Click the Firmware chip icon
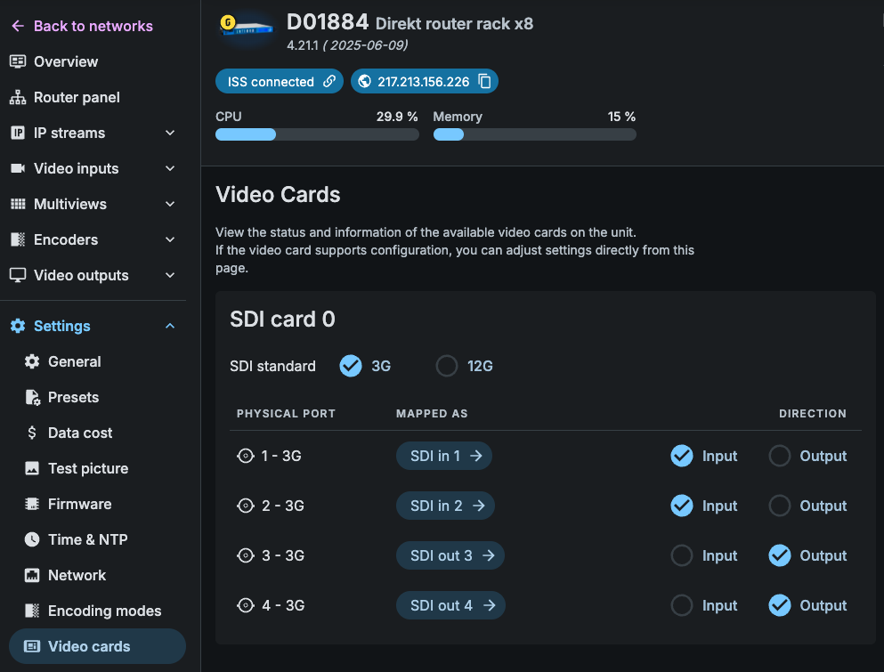884x672 pixels. coord(32,504)
